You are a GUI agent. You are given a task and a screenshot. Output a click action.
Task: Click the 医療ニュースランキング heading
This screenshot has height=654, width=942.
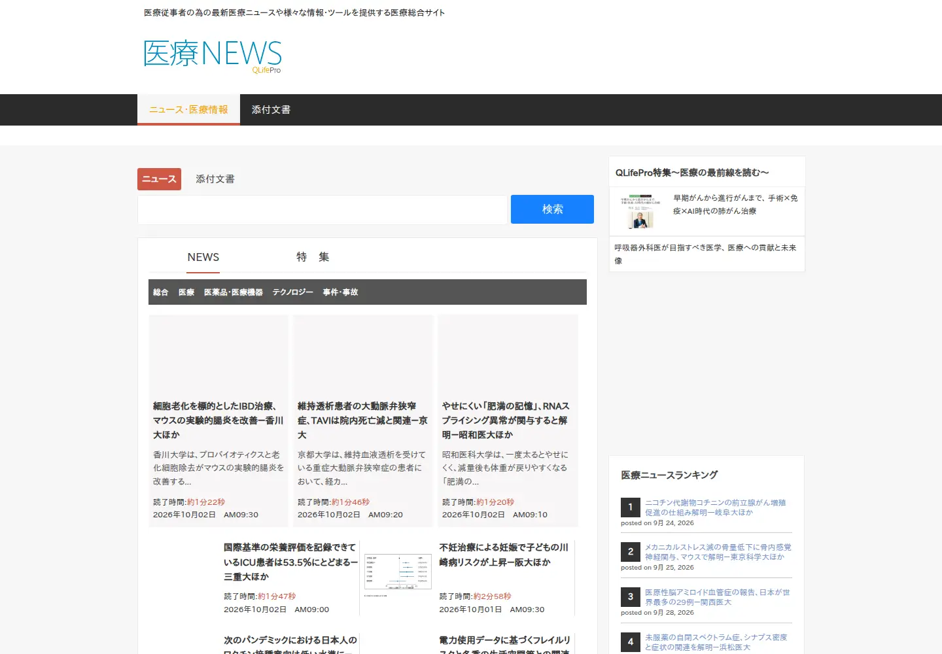(669, 475)
